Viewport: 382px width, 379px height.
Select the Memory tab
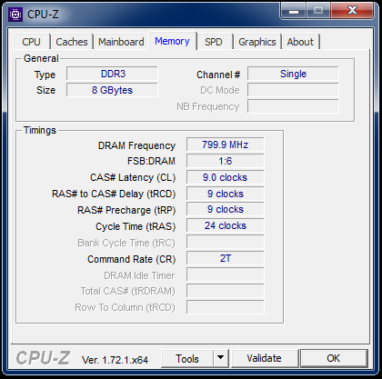point(172,41)
